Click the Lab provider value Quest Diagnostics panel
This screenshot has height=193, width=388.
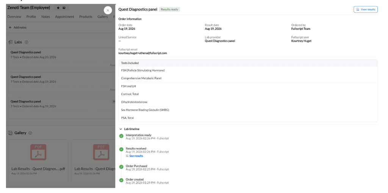(x=220, y=41)
